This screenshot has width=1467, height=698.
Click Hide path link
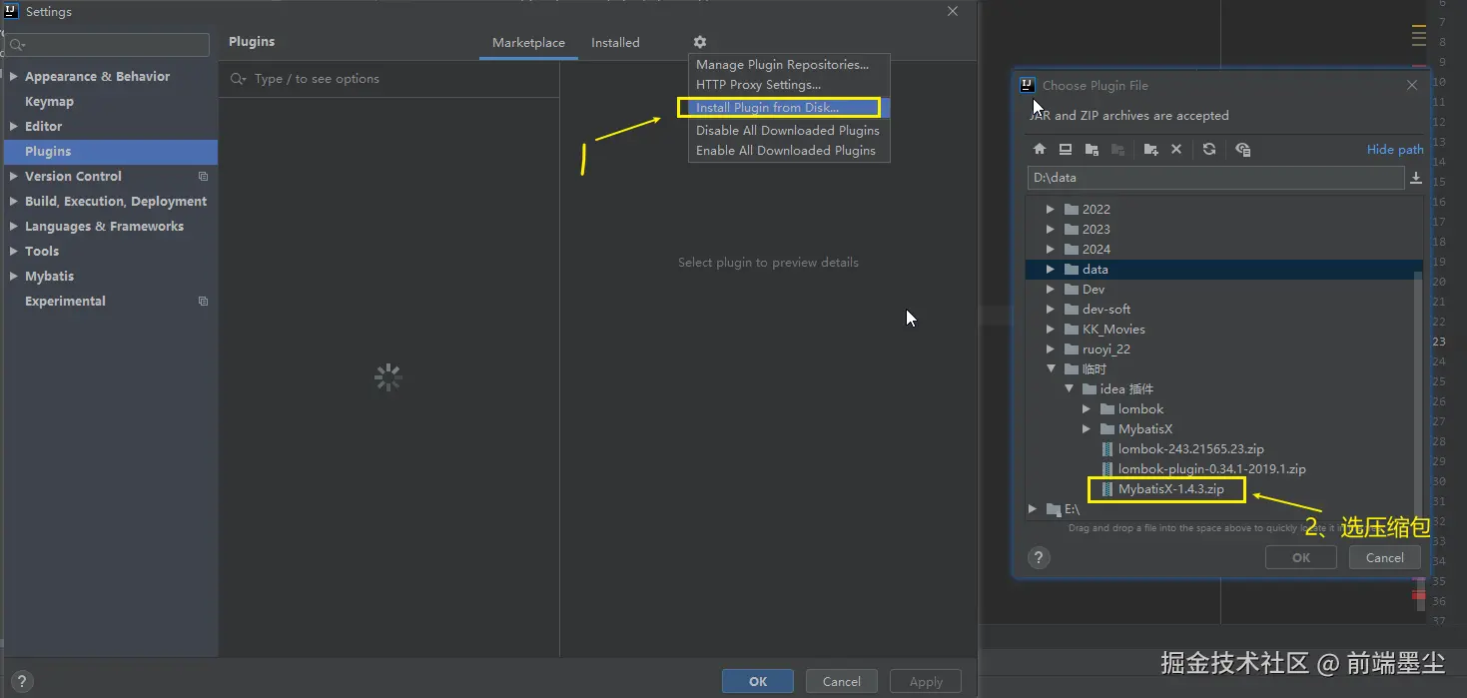(1395, 150)
